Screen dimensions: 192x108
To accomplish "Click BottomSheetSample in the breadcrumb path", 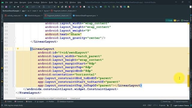I will tap(11, 11).
